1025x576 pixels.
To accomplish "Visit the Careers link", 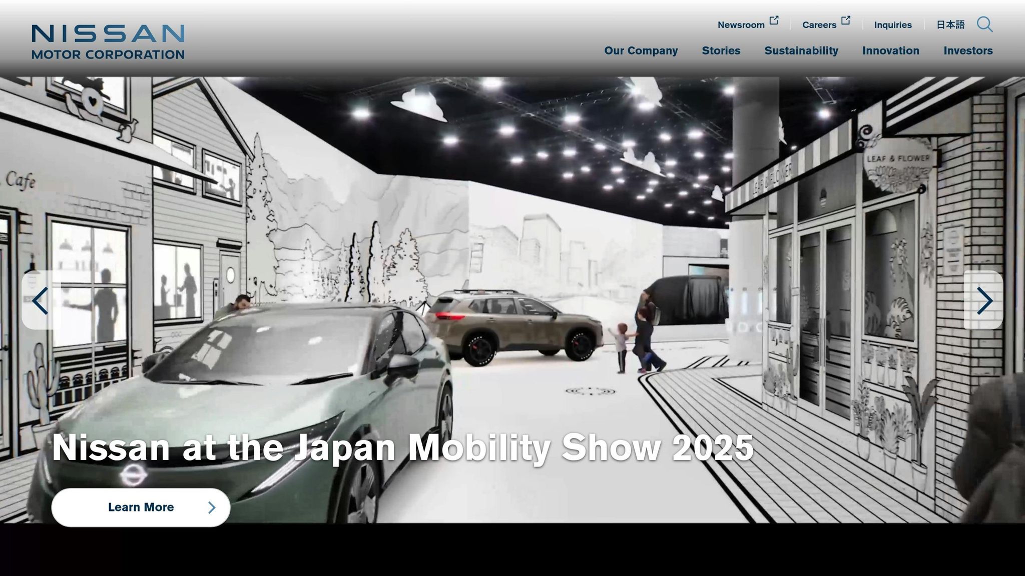I will (x=819, y=25).
